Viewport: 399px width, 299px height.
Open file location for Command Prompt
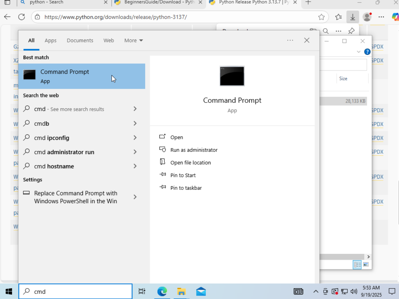(x=190, y=162)
